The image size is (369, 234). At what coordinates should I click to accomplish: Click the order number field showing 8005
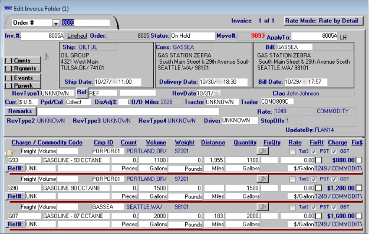pyautogui.click(x=85, y=22)
